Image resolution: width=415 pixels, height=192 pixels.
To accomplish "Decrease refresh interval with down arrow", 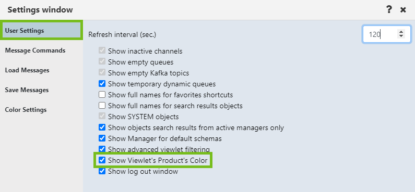I will point(401,35).
